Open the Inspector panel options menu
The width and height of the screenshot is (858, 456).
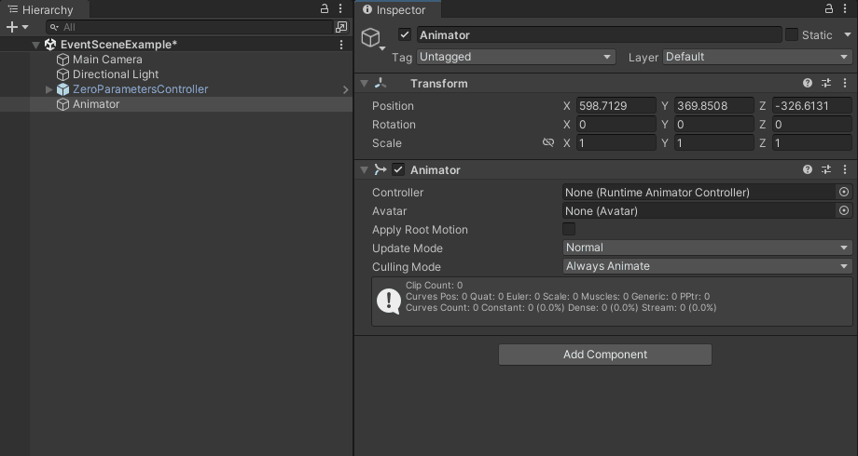[x=845, y=8]
